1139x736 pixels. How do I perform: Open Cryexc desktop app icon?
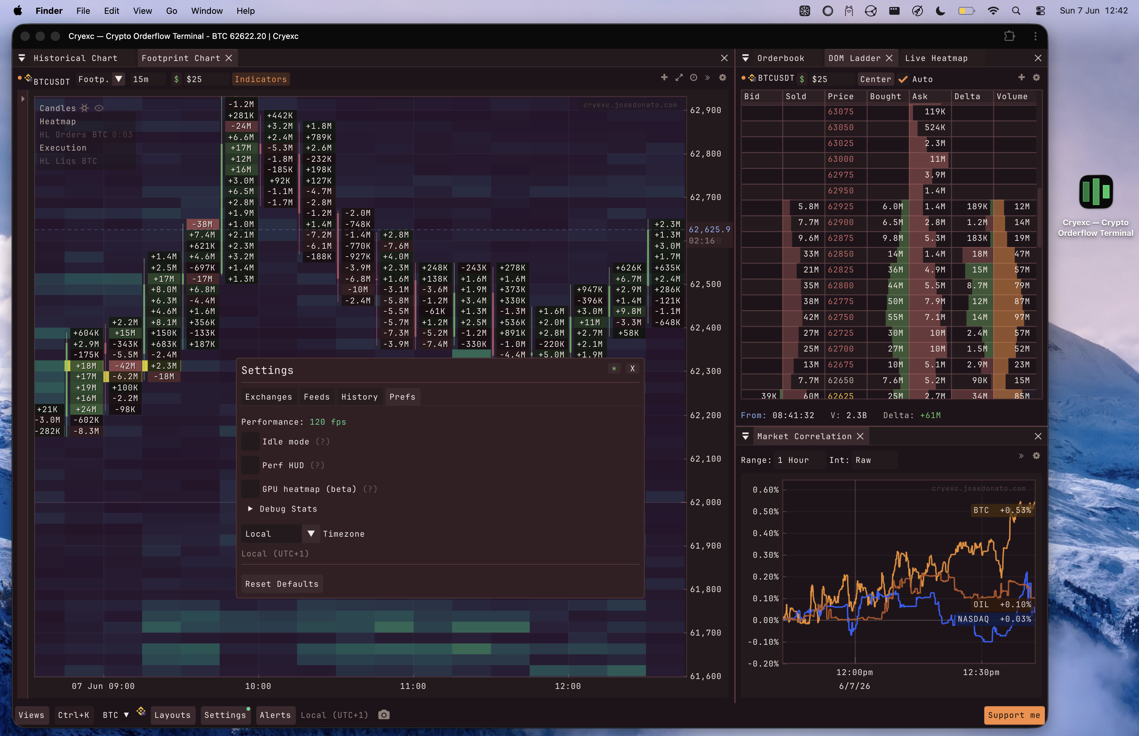(1095, 192)
